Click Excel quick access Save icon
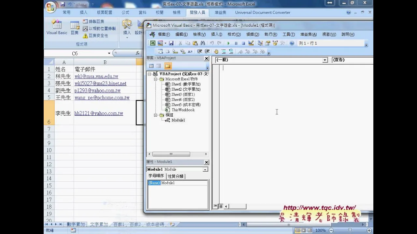The width and height of the screenshot is (417, 234). [63, 4]
